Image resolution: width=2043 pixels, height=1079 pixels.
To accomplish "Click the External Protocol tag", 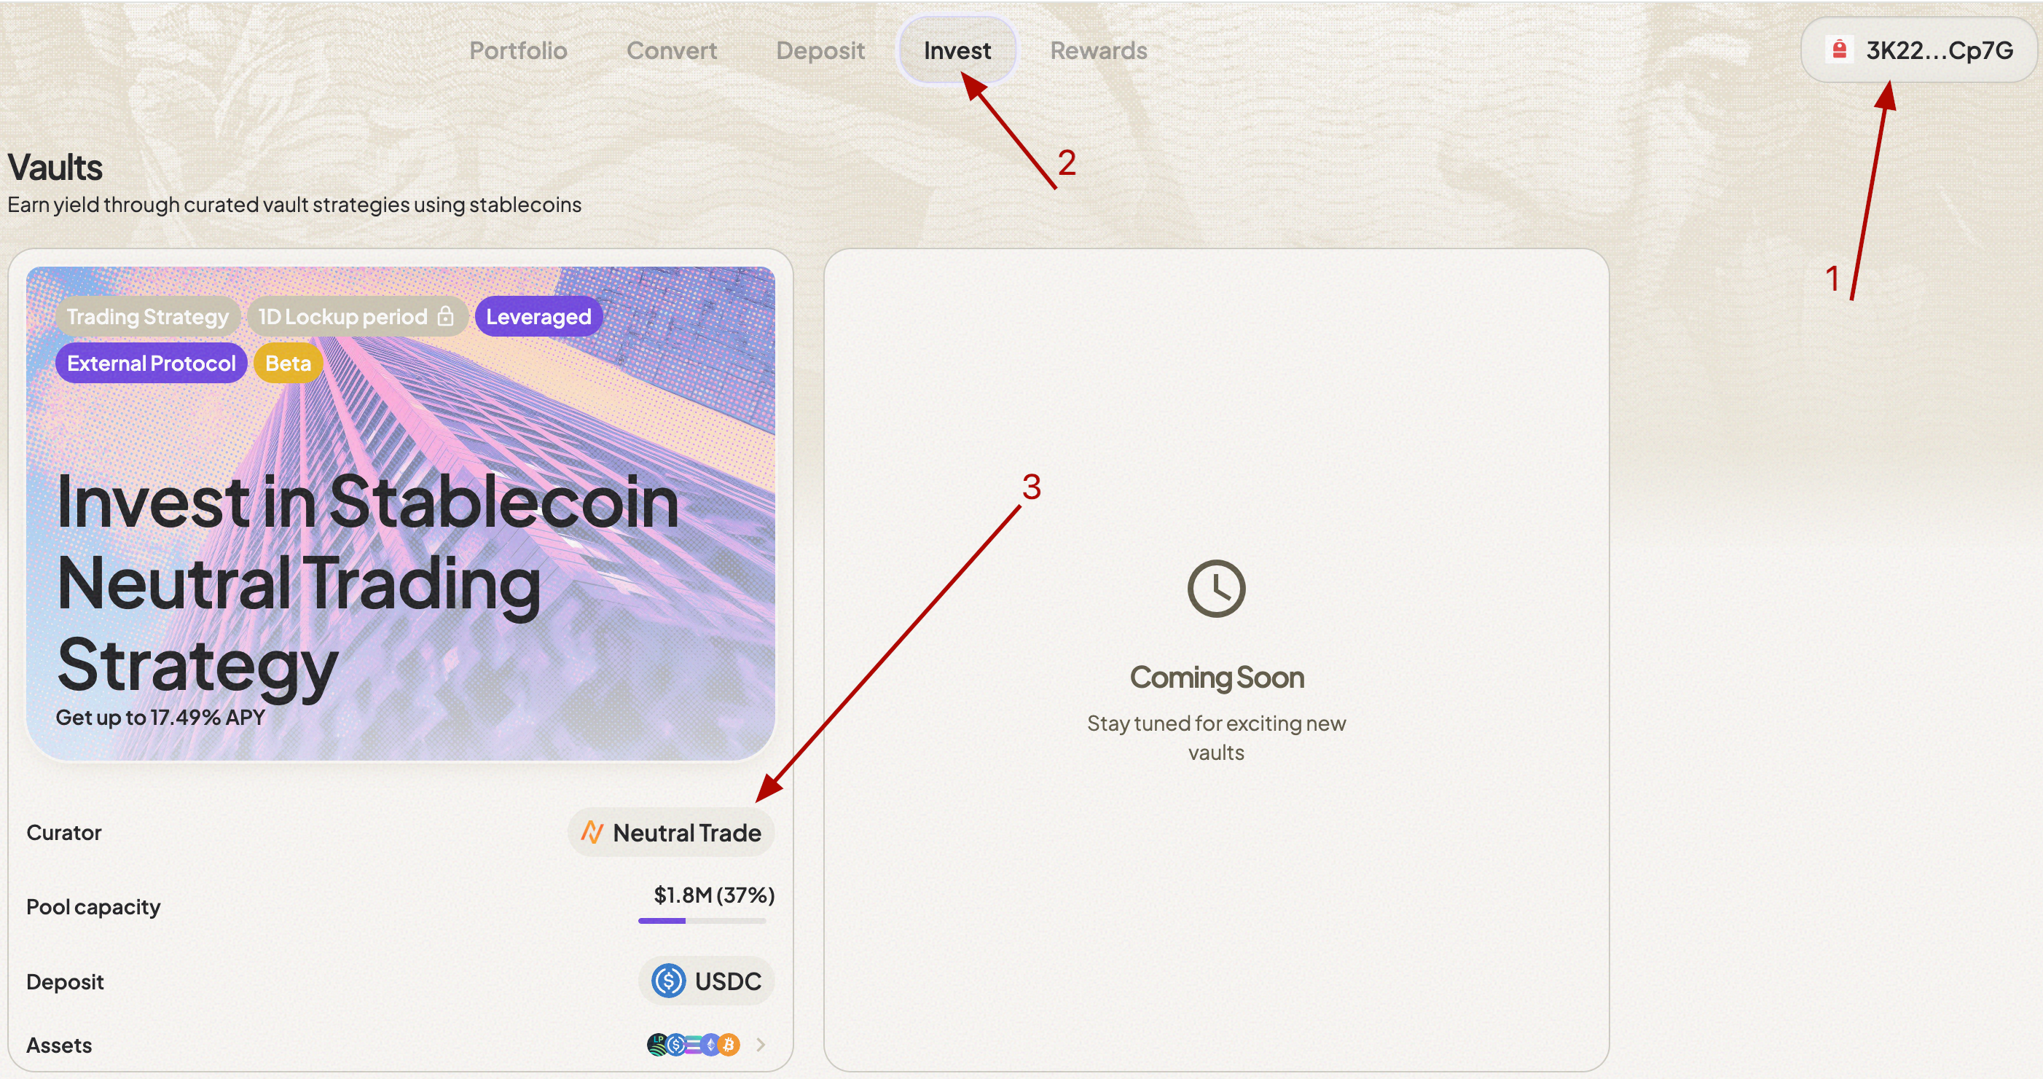I will pyautogui.click(x=151, y=363).
